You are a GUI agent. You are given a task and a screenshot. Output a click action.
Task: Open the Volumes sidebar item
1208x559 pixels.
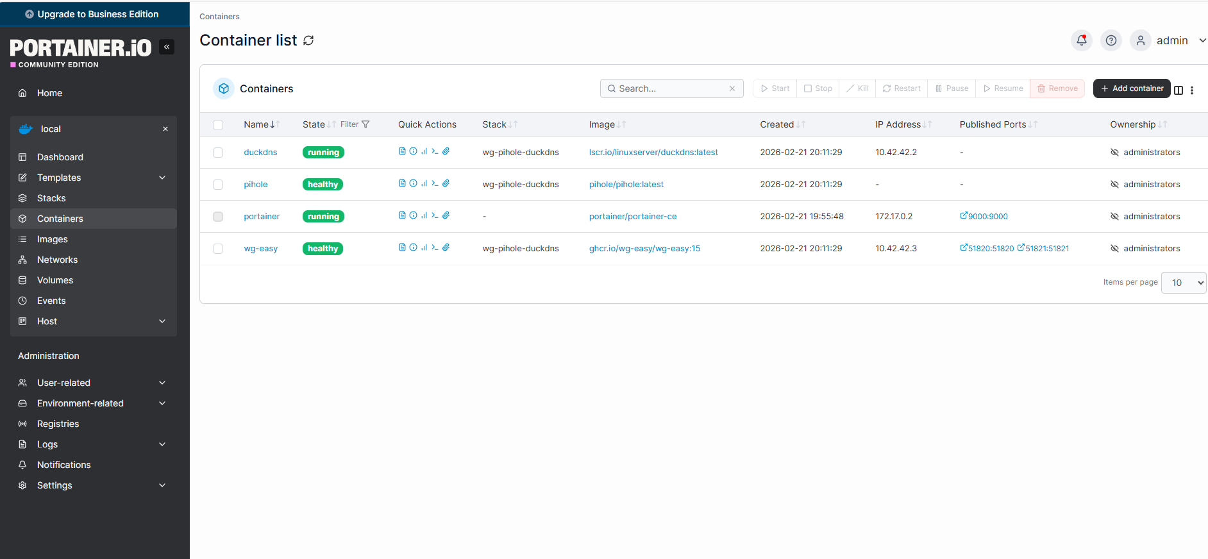coord(55,280)
